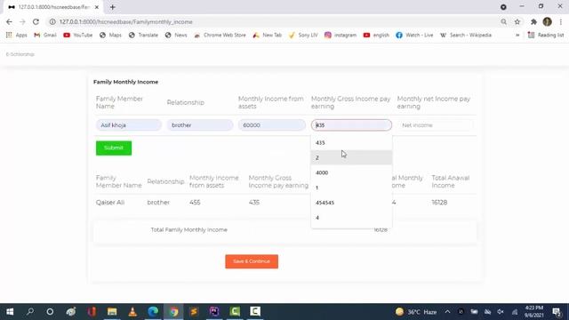569x320 pixels.
Task: Show hidden system tray icons
Action: [x=447, y=312]
